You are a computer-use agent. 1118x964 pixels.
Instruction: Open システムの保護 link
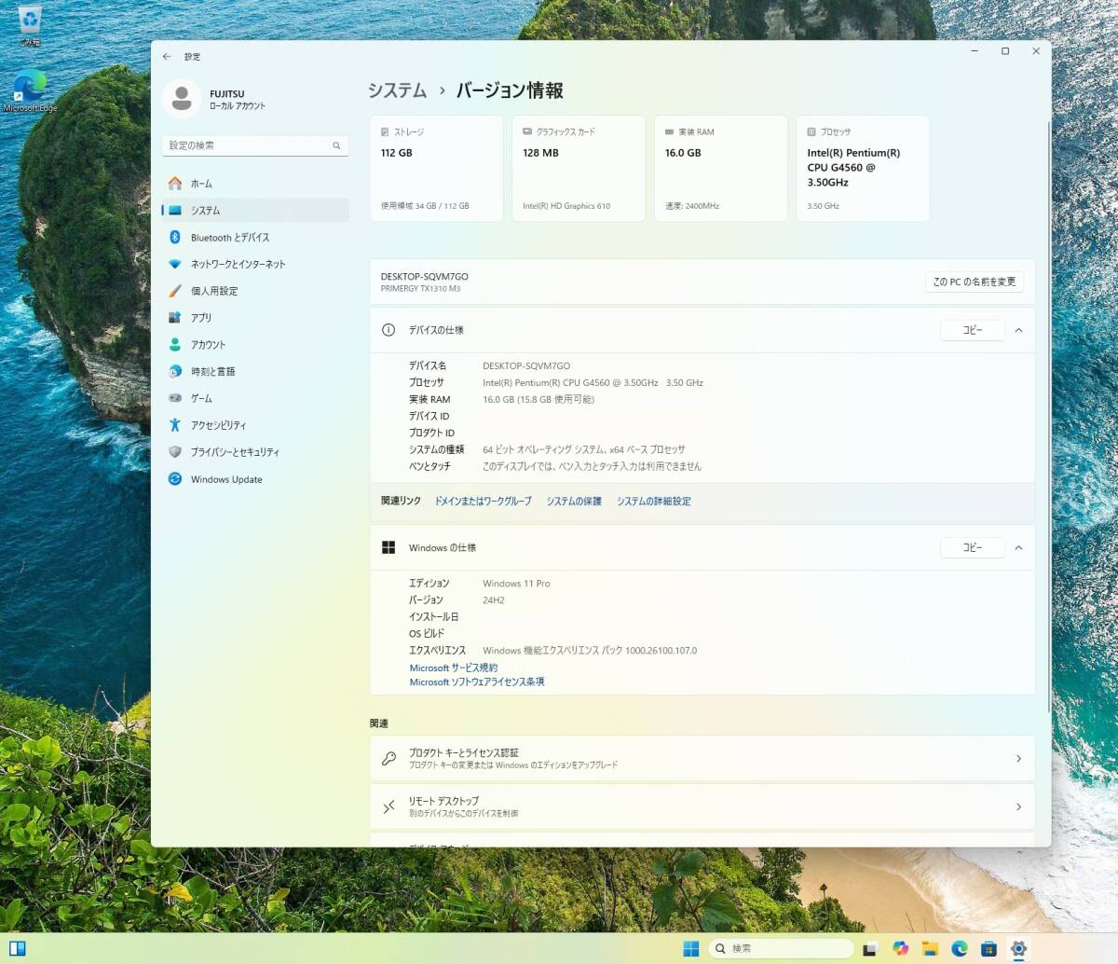pyautogui.click(x=574, y=502)
